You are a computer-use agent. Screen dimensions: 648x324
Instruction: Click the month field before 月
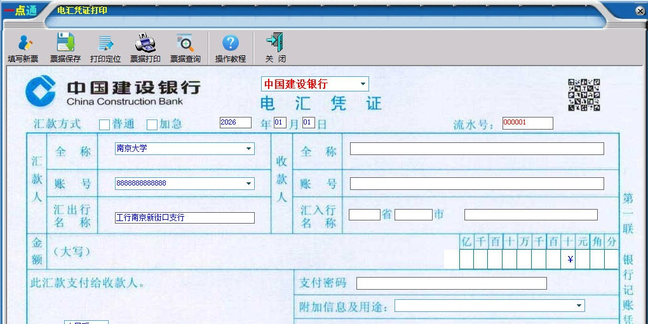[x=280, y=123]
